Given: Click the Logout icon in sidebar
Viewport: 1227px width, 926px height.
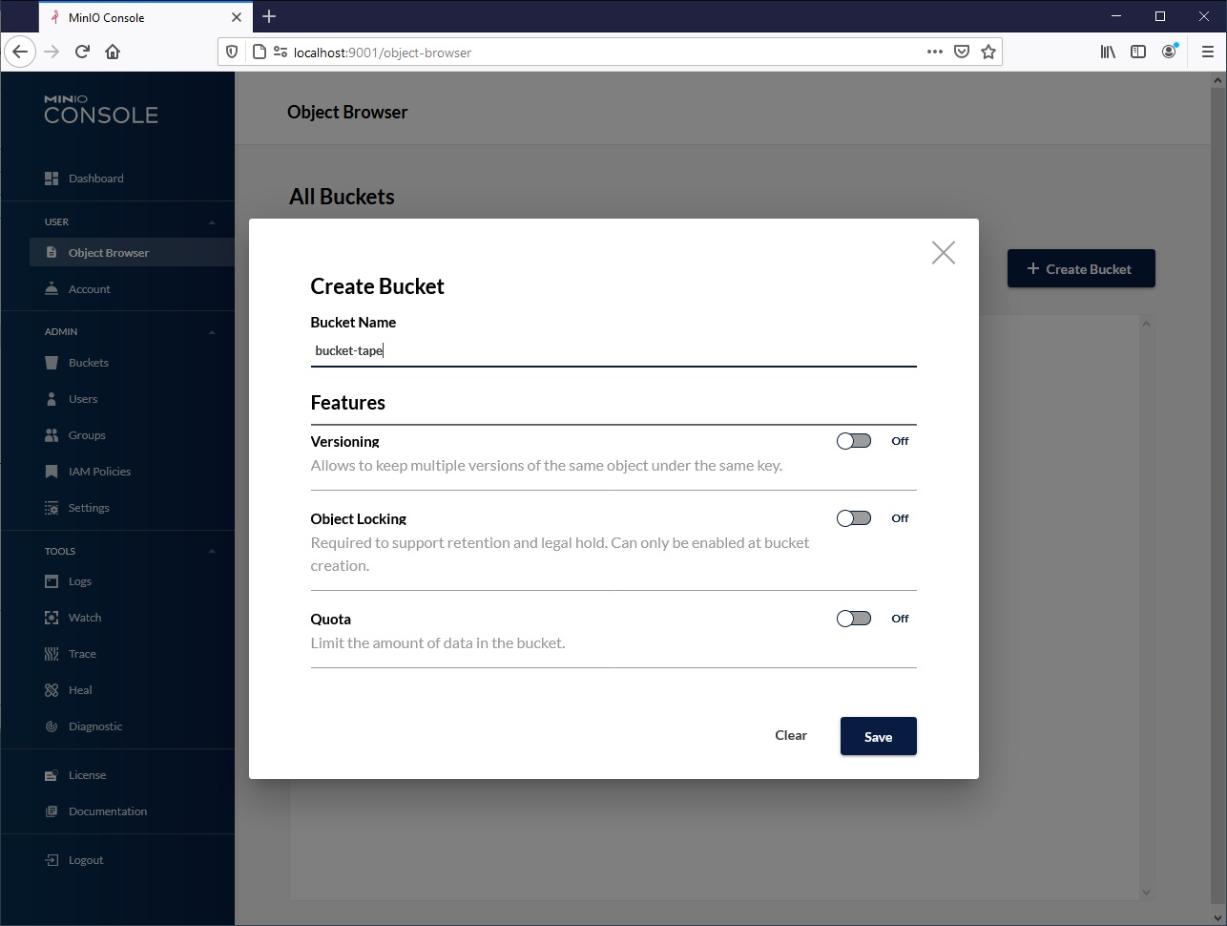Looking at the screenshot, I should point(52,860).
